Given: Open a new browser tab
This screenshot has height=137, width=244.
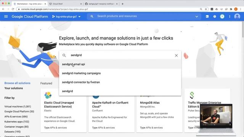Looking at the screenshot, I should coord(123,4).
